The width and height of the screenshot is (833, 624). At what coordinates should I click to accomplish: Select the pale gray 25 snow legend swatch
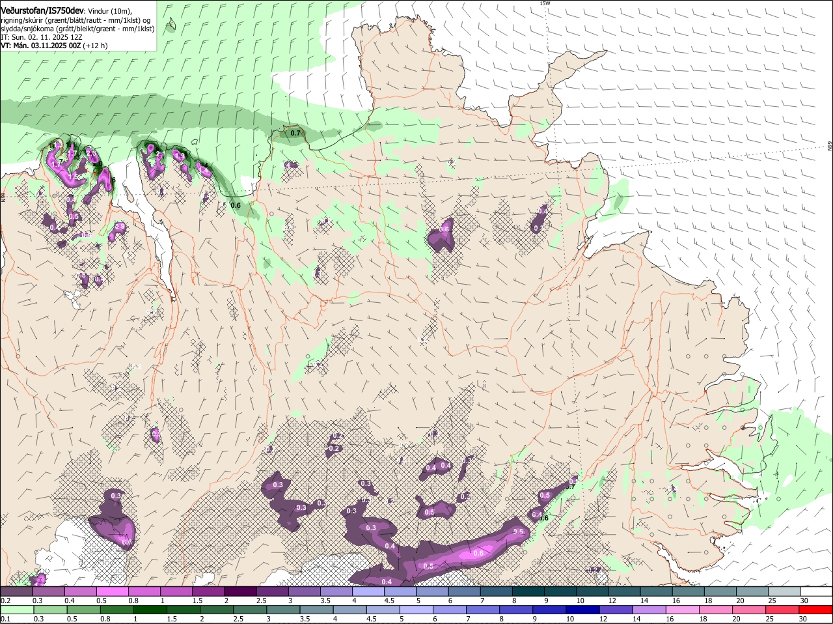pos(783,591)
